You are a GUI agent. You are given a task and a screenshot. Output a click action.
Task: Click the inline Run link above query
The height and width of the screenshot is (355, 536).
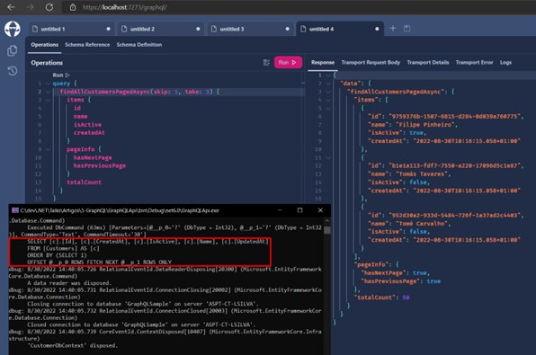click(x=61, y=75)
